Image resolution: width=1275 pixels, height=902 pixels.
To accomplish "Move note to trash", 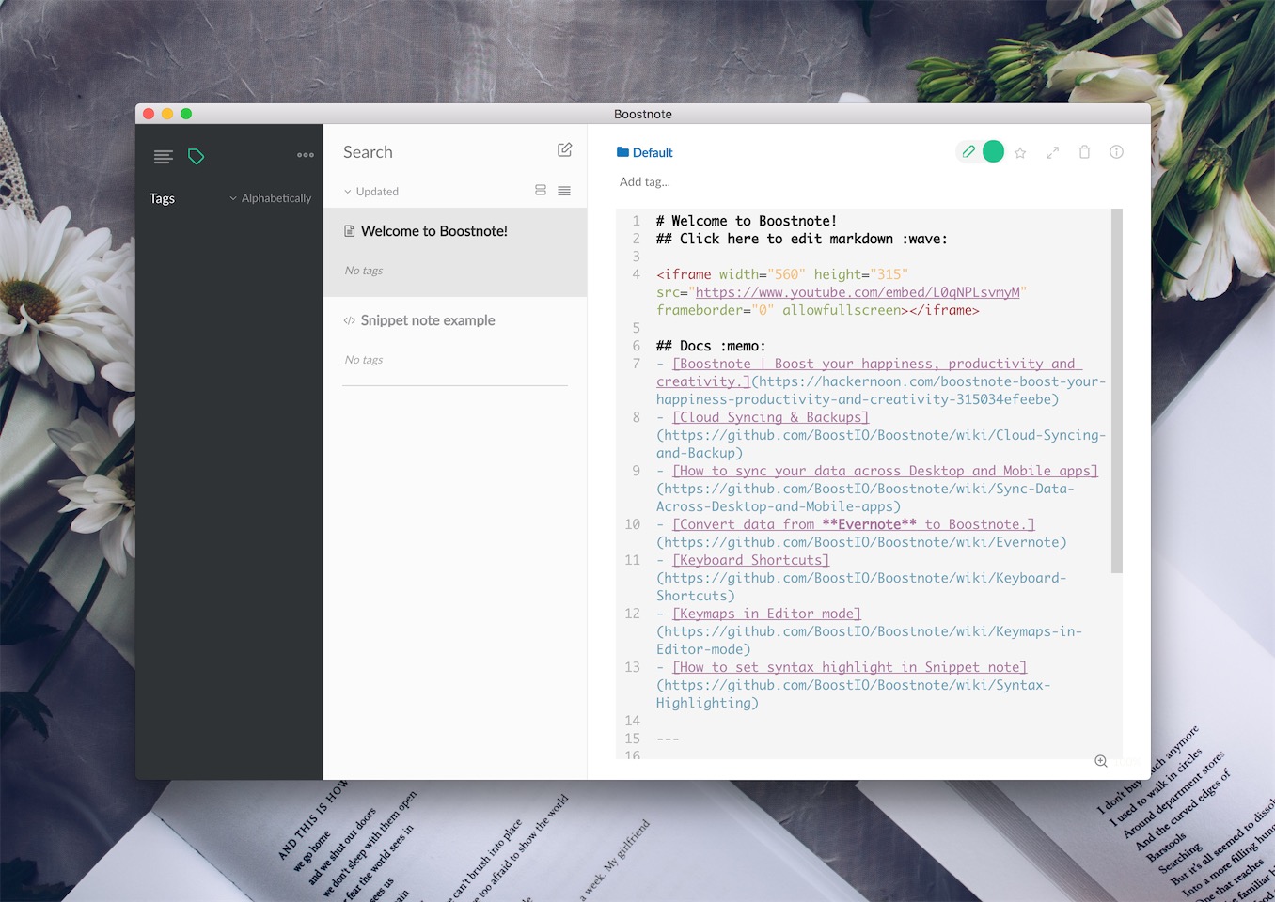I will 1084,152.
